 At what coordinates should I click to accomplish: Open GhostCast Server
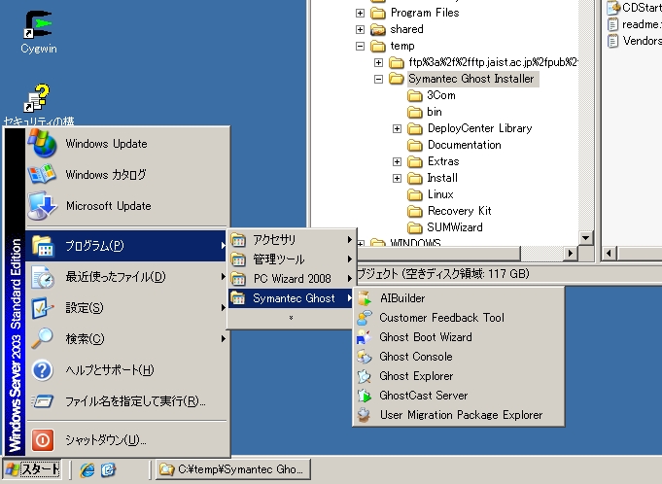(x=423, y=396)
